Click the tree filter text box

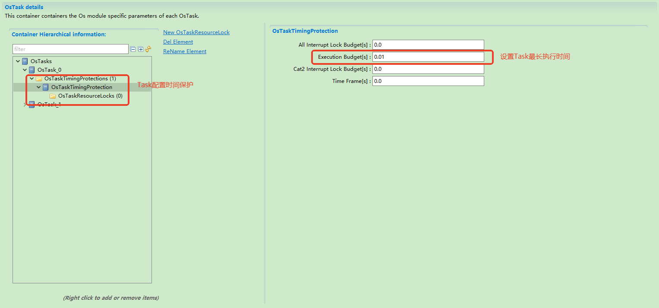point(70,49)
